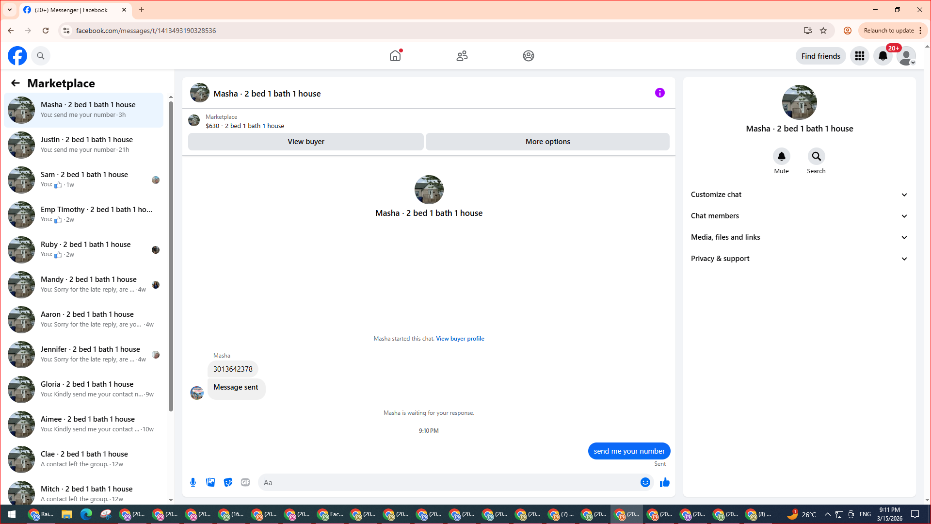
Task: Open a new browser tab
Action: tap(142, 10)
